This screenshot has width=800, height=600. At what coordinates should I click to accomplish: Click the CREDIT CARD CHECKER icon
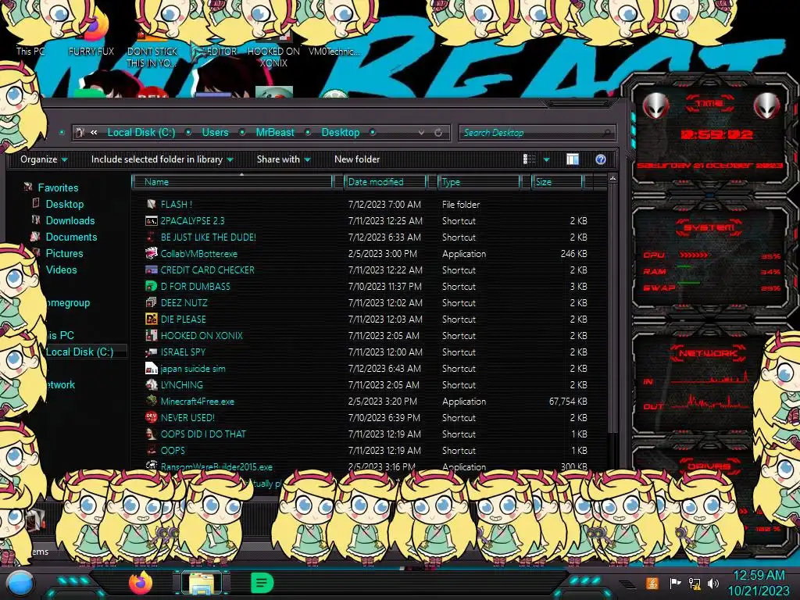click(151, 270)
